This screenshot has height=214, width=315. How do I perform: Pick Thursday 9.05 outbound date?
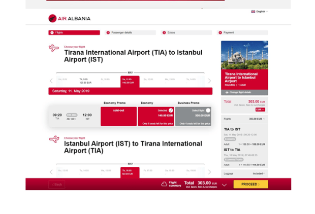(x=83, y=81)
